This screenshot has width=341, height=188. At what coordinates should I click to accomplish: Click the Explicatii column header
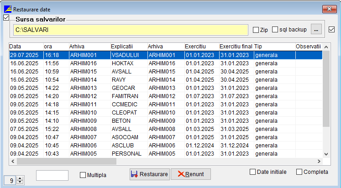129,47
